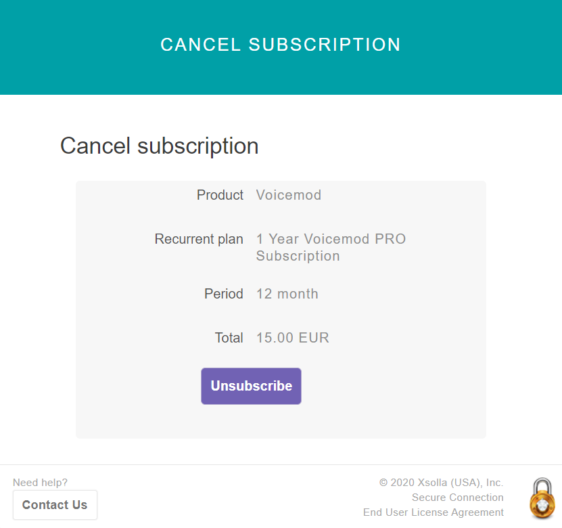
Task: Click the Product field label
Action: pos(220,195)
